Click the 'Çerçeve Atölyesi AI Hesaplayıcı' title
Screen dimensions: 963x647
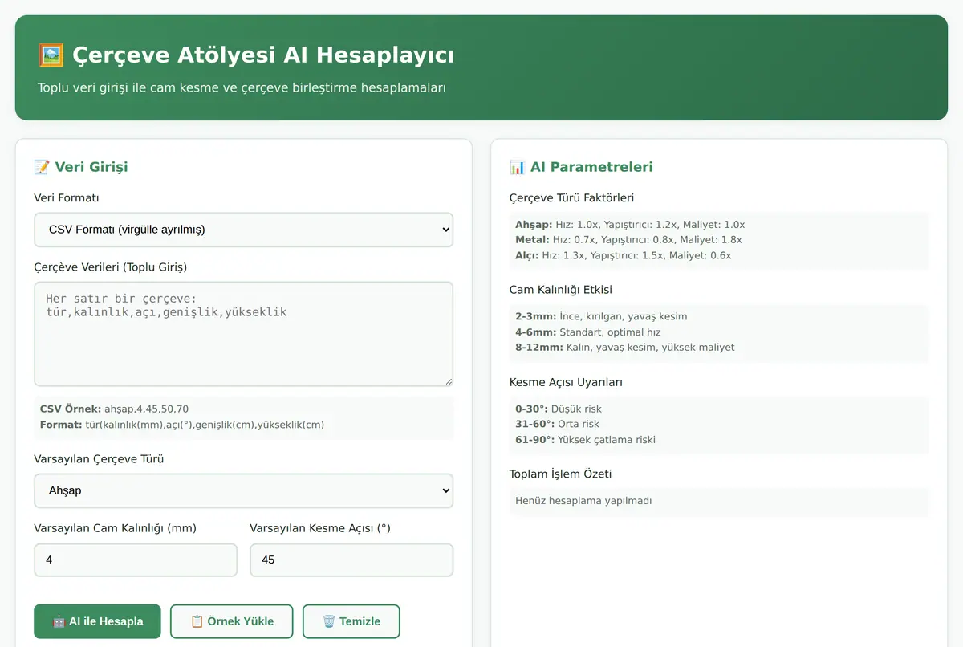click(x=263, y=55)
